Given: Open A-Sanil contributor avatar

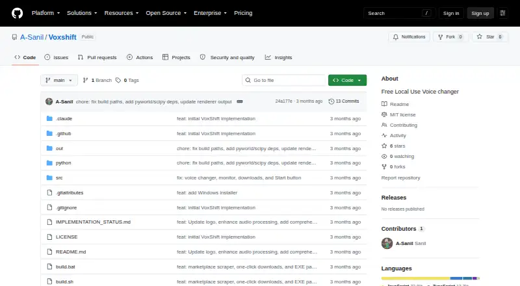Looking at the screenshot, I should pyautogui.click(x=387, y=243).
